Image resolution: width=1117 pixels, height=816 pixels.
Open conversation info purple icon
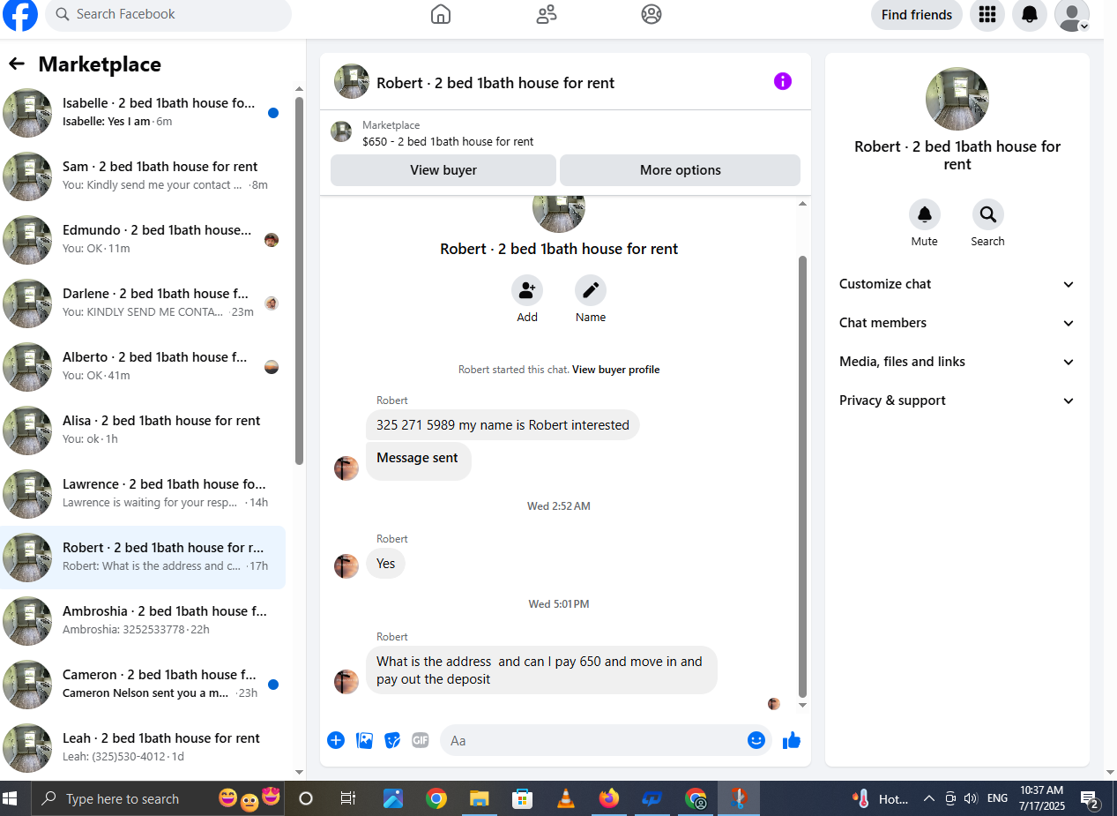pos(783,81)
